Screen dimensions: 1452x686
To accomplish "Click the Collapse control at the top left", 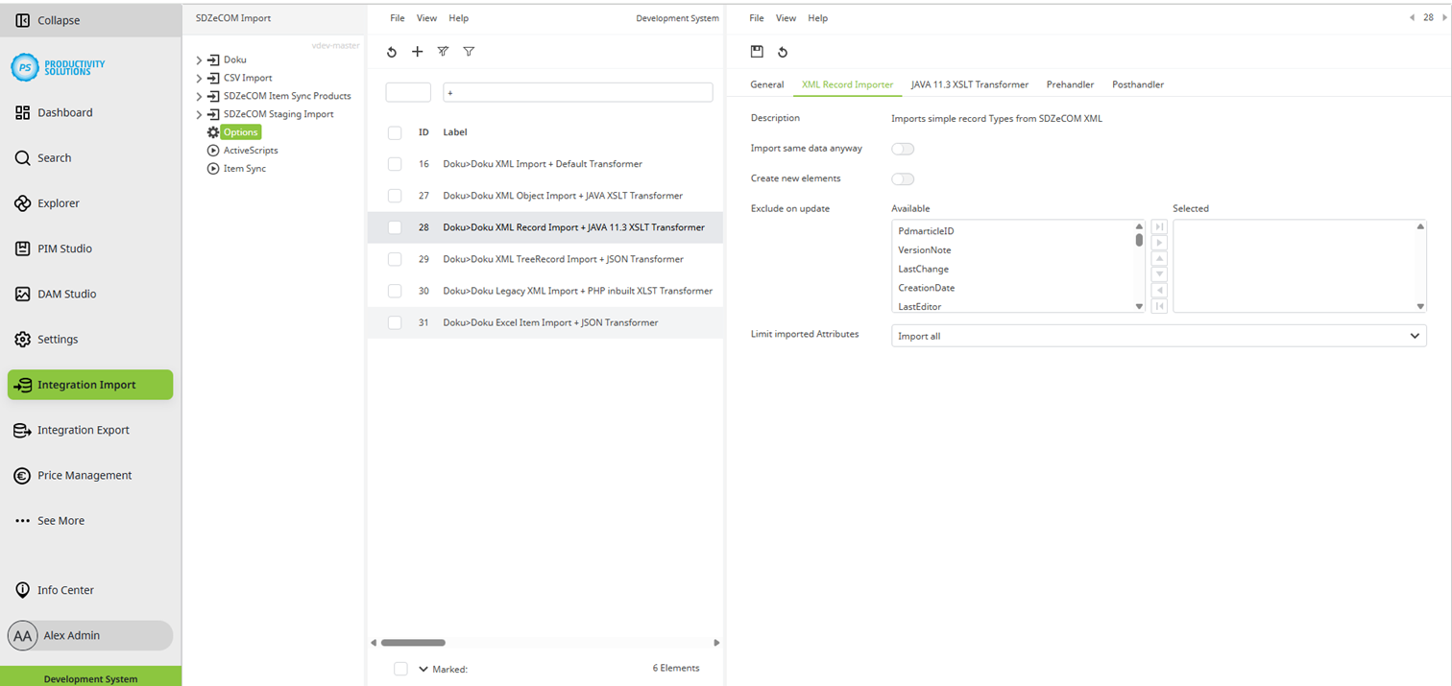I will coord(49,19).
